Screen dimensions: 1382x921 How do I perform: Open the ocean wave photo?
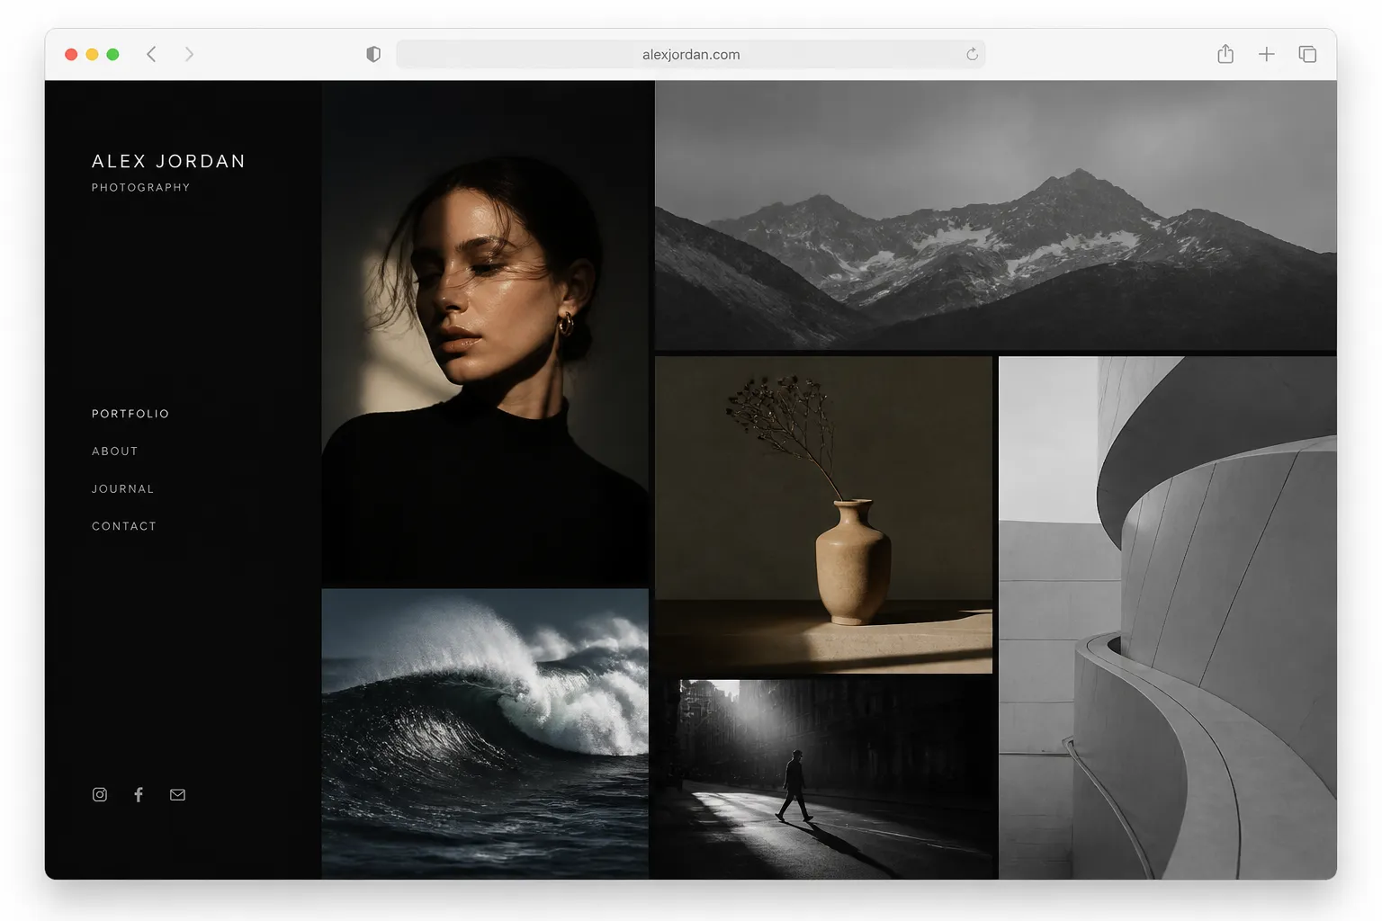point(485,734)
